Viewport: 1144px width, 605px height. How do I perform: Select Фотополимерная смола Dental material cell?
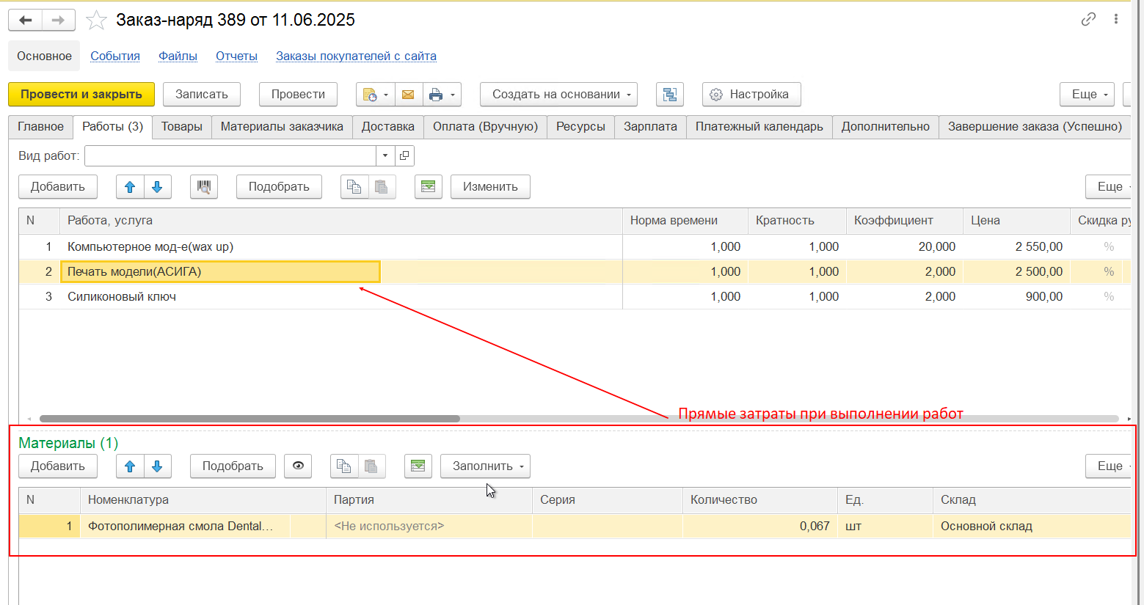[203, 527]
